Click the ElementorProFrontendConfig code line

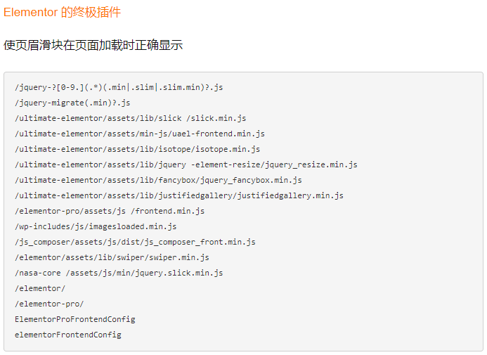pyautogui.click(x=74, y=319)
